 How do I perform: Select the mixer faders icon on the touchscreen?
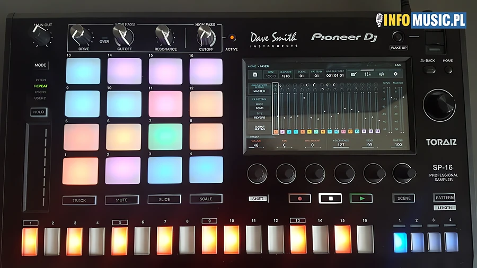367,74
